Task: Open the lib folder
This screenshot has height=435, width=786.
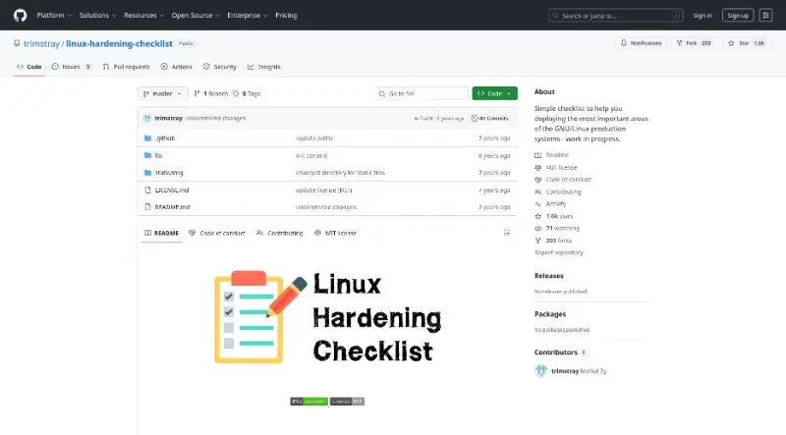Action: tap(158, 155)
